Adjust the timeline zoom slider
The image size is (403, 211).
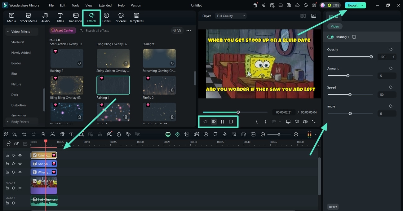pyautogui.click(x=279, y=134)
